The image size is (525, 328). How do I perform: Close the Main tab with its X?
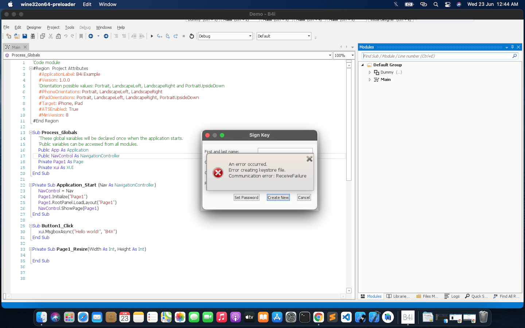tap(25, 47)
